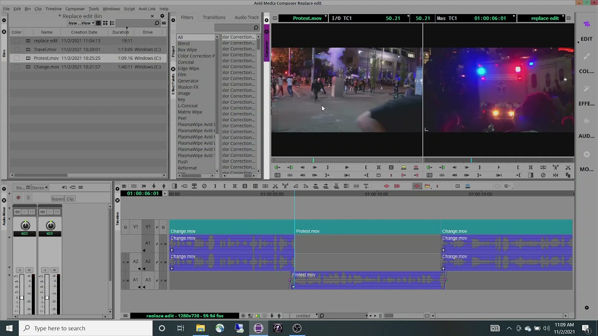Toggle the V1 record track selector
The image size is (598, 336).
148,227
